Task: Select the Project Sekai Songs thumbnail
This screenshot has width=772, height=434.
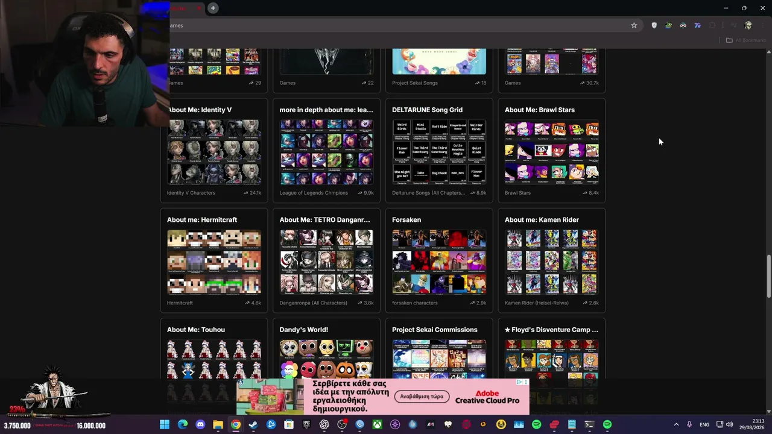Action: click(439, 61)
